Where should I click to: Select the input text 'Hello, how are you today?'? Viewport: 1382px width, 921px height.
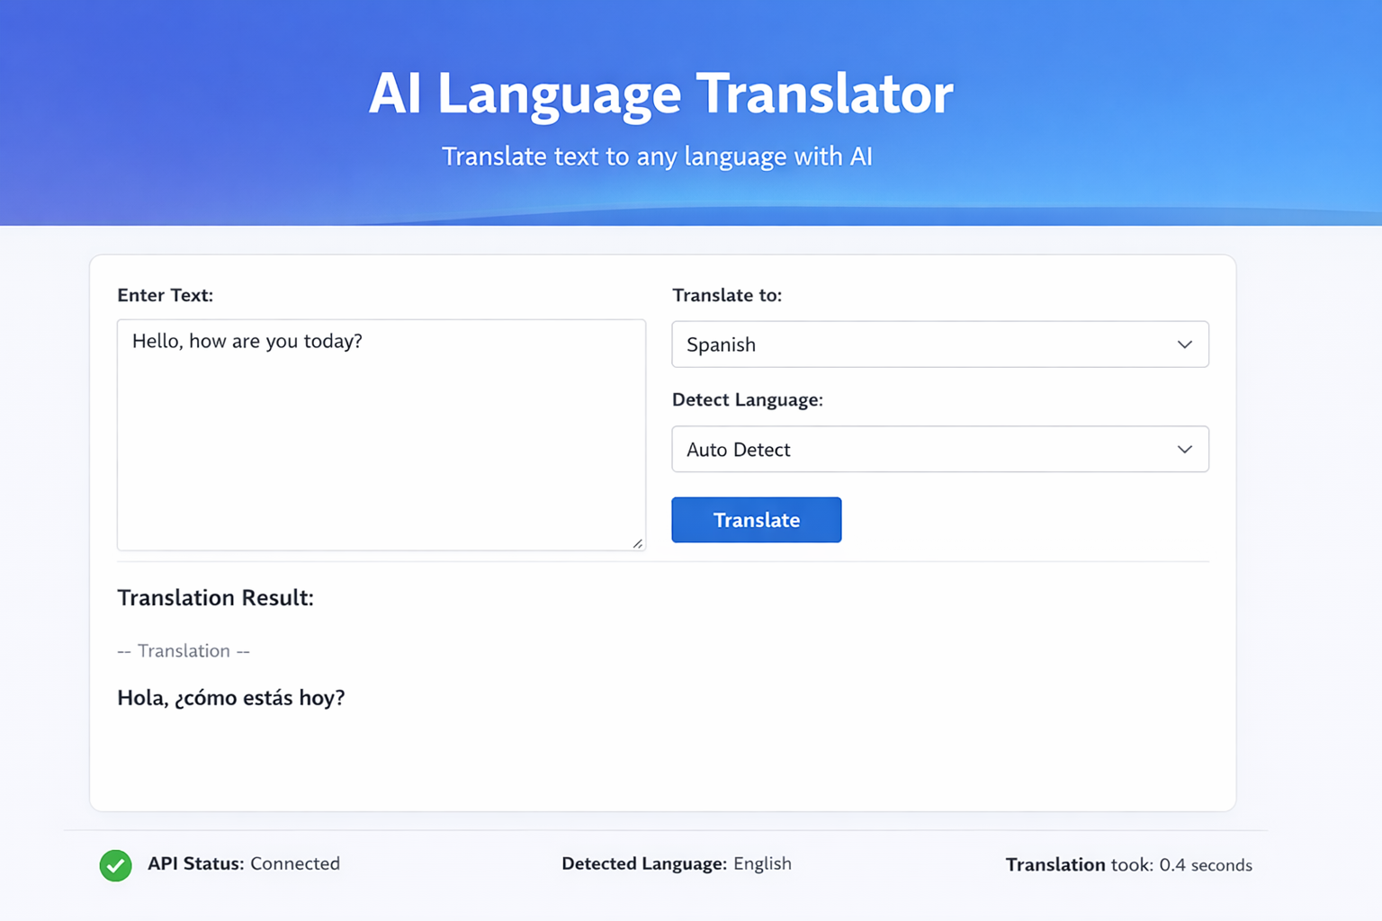[247, 341]
